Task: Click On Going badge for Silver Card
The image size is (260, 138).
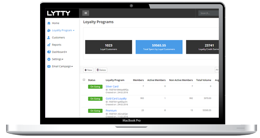Action: pyautogui.click(x=95, y=87)
